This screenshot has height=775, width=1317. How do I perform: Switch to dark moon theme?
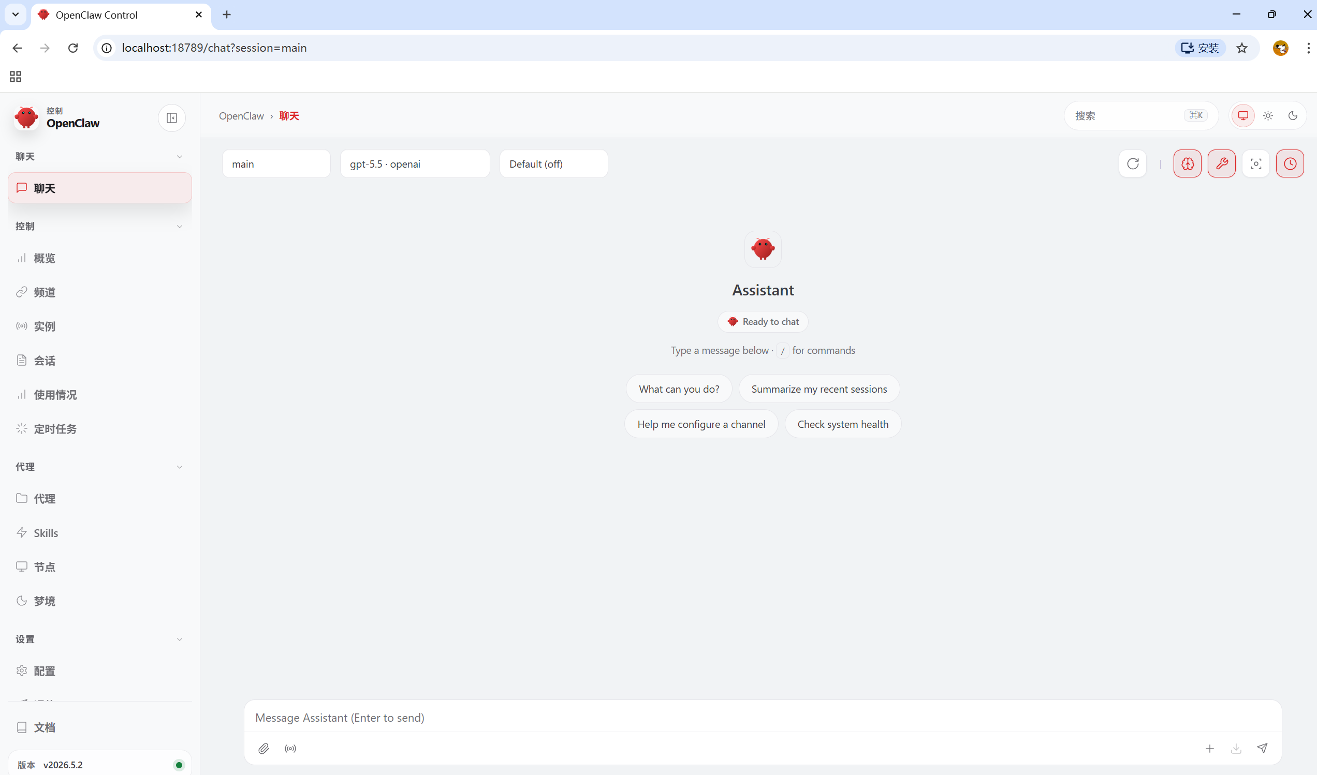(1293, 116)
